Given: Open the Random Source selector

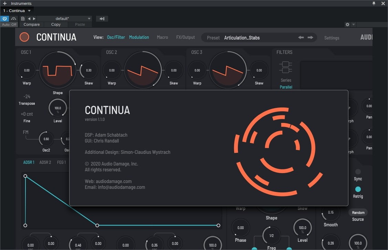Looking at the screenshot, I should coord(358,213).
